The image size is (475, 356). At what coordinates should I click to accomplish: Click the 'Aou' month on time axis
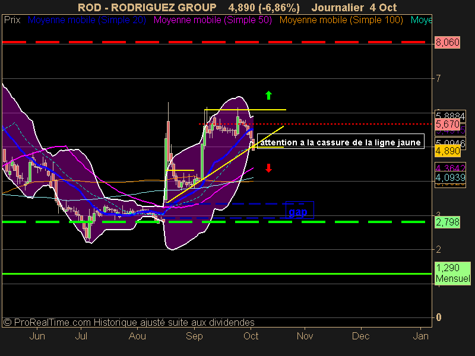click(137, 336)
